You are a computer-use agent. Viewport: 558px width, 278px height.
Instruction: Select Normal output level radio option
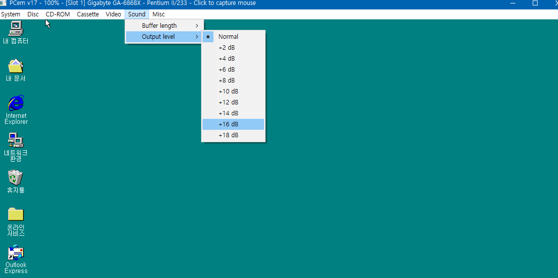[x=233, y=36]
